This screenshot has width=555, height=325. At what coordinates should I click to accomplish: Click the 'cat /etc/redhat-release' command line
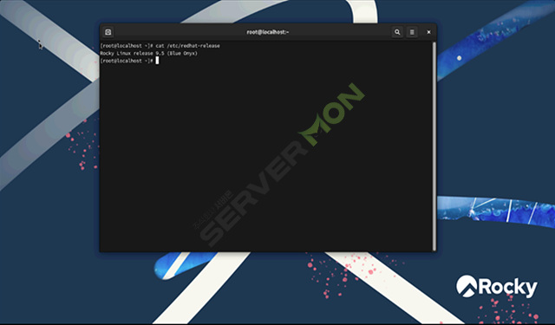point(160,46)
